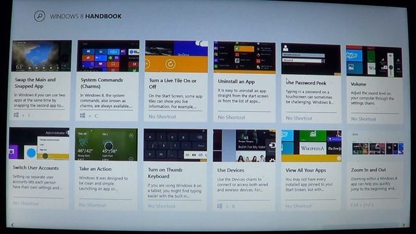416x234 pixels.
Task: Open the Uninstall an App thumbnail image
Action: (244, 57)
